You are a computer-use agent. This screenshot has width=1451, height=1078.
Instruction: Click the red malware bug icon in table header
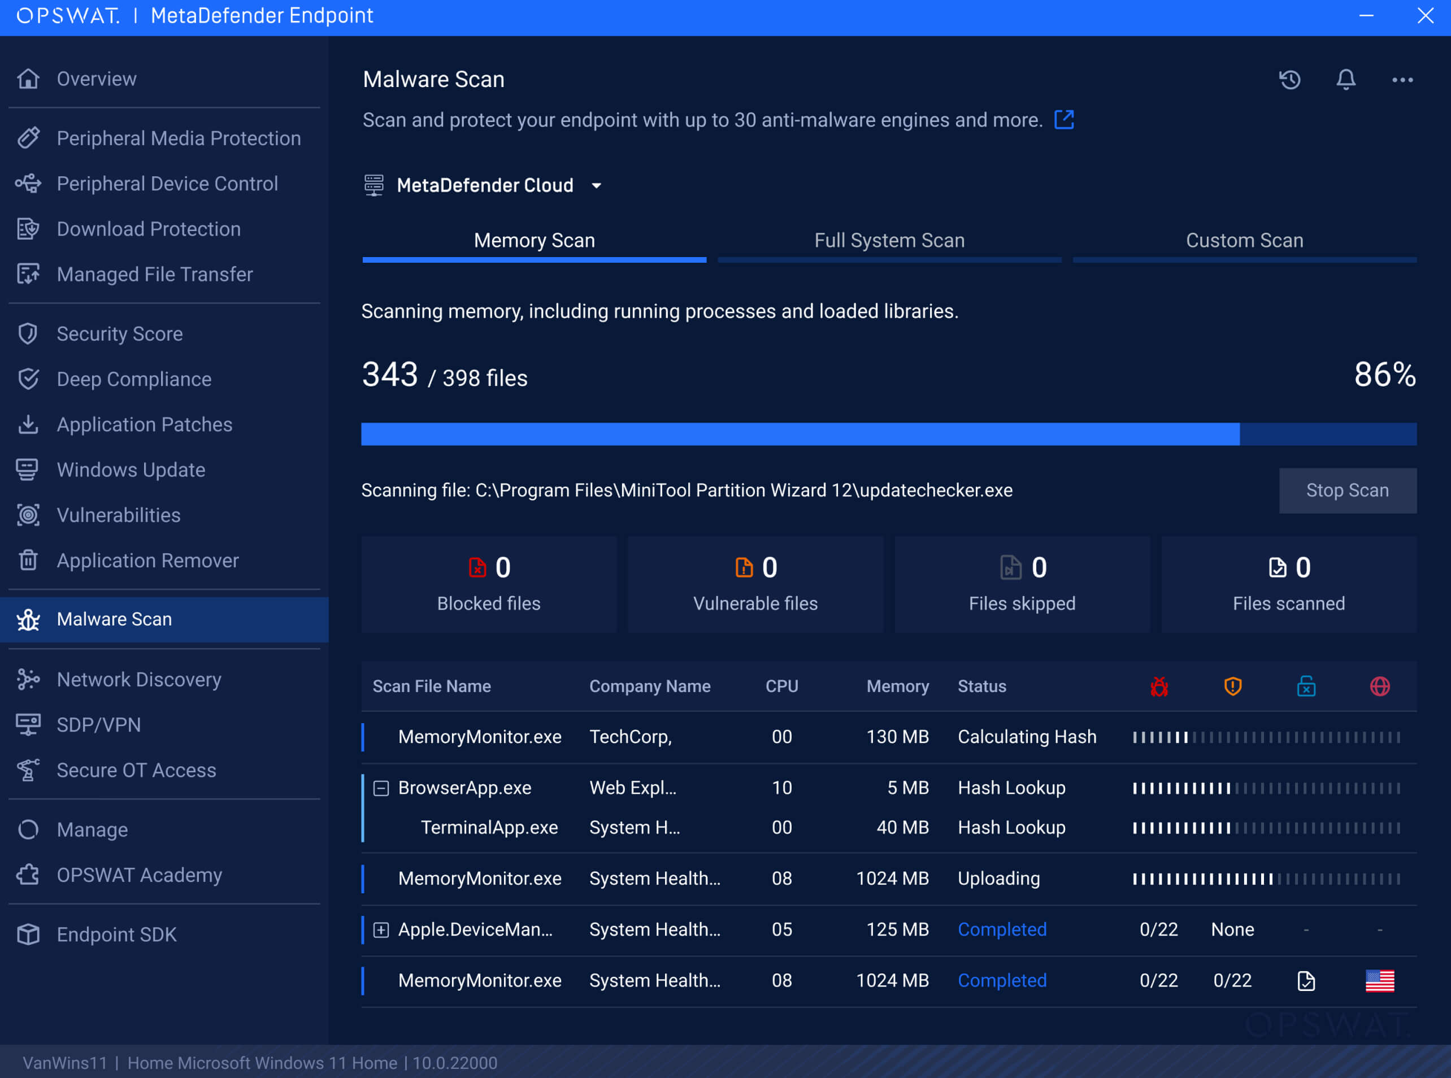(x=1159, y=686)
